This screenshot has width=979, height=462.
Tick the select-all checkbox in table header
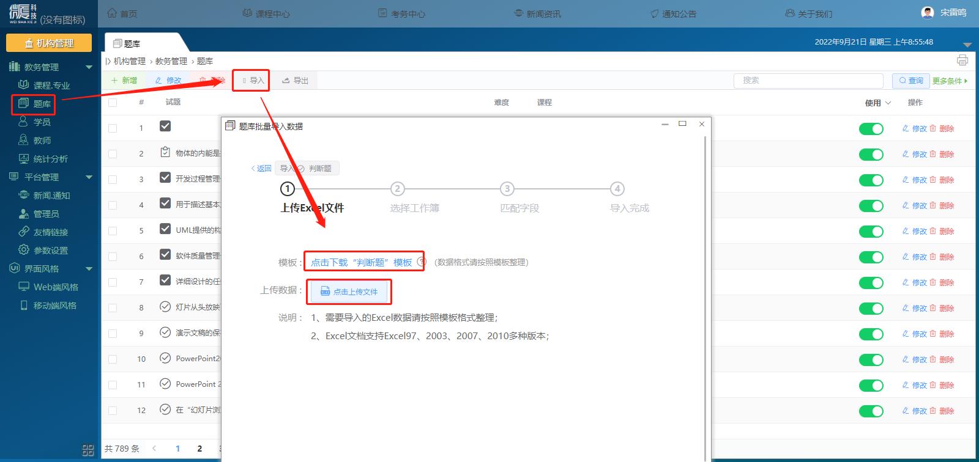pos(113,102)
